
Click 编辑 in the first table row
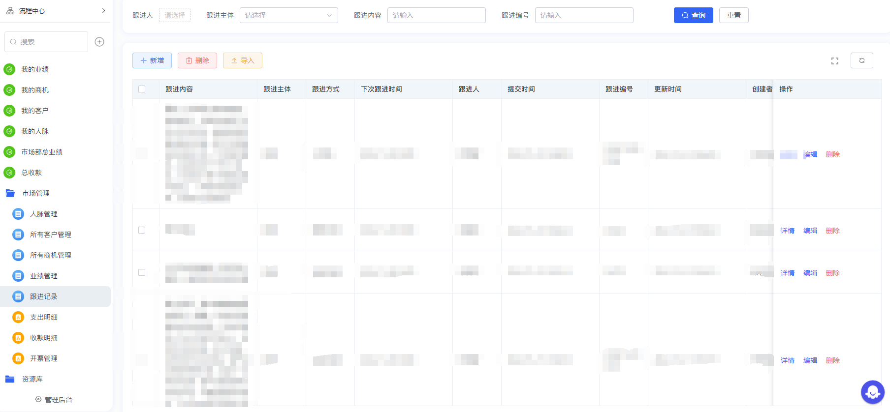click(810, 154)
